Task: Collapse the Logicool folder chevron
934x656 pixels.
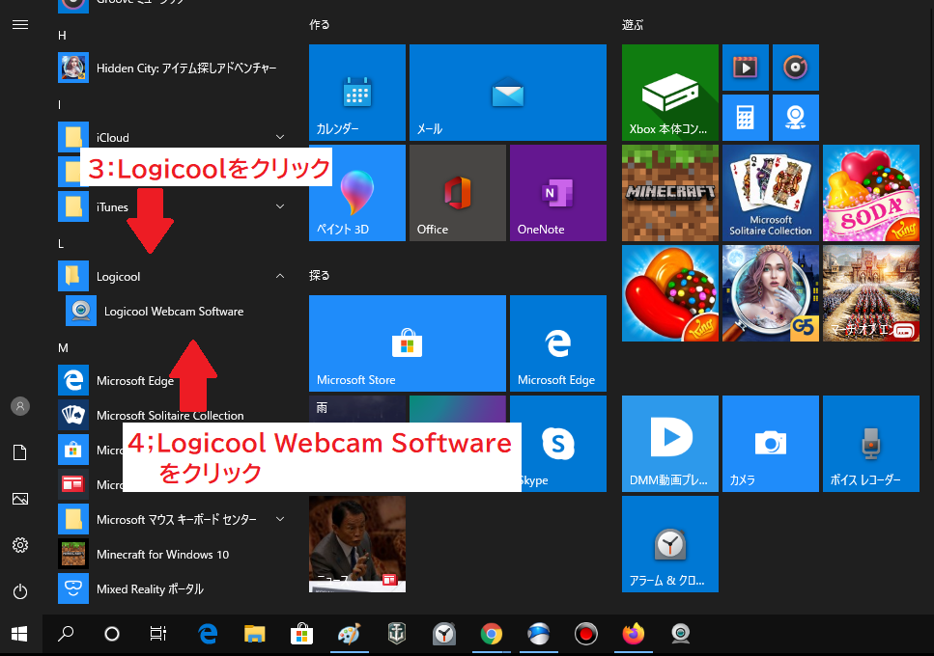Action: coord(280,276)
